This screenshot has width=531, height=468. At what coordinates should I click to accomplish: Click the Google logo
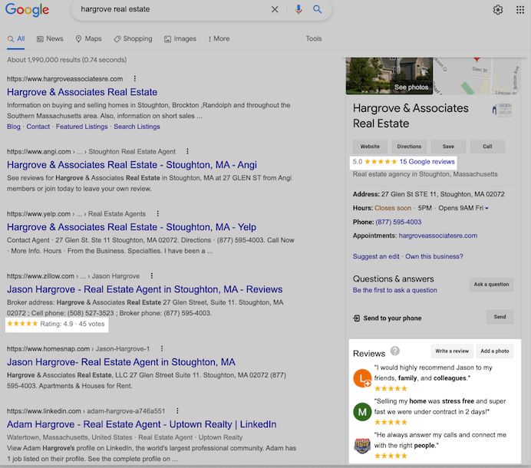(x=27, y=10)
